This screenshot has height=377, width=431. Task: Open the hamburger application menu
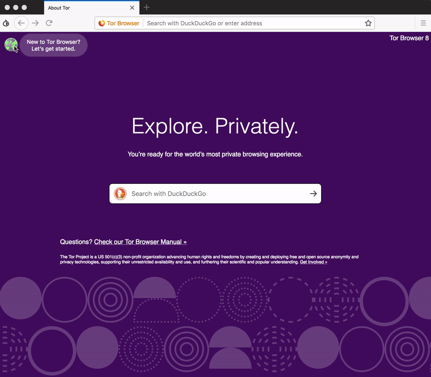pyautogui.click(x=423, y=23)
